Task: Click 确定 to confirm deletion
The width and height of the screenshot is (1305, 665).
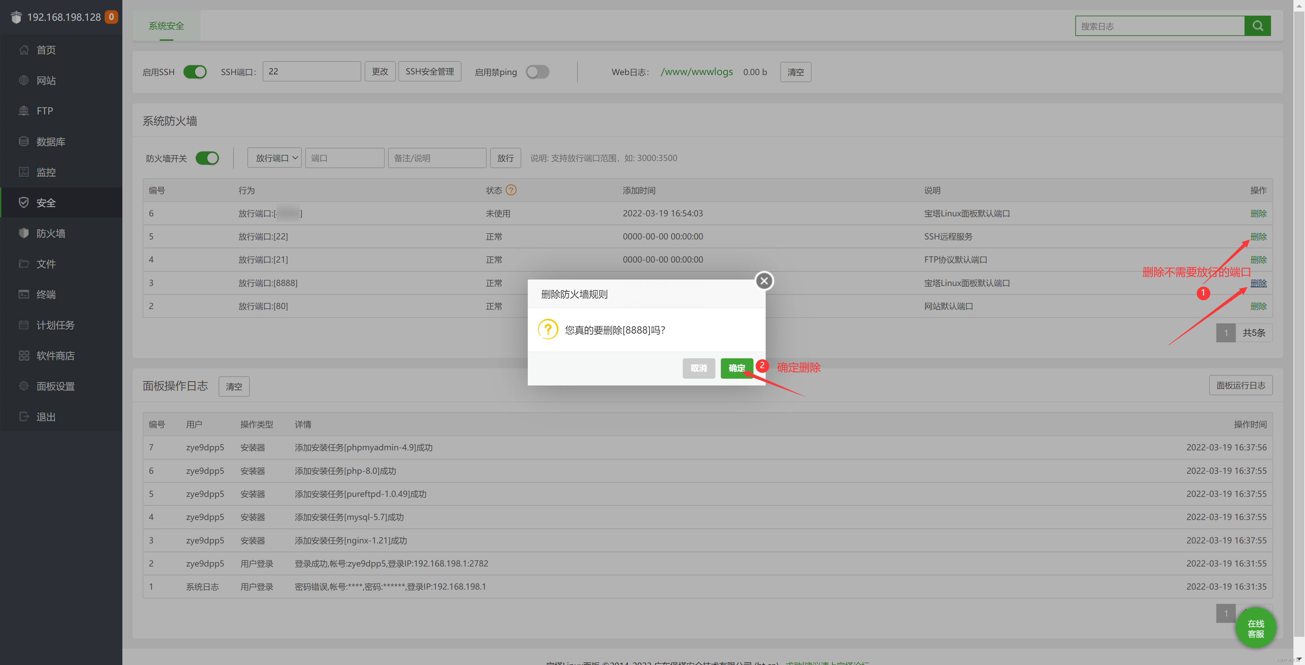Action: (x=736, y=368)
